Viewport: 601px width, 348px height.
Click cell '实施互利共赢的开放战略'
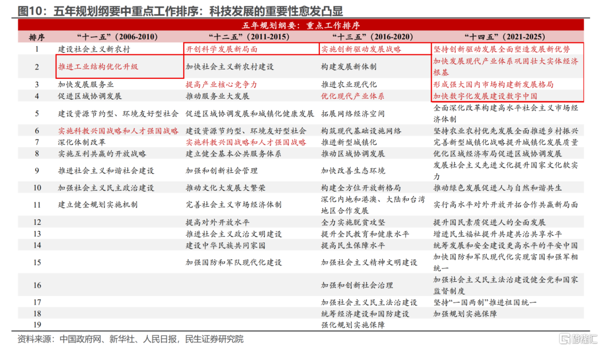102,154
